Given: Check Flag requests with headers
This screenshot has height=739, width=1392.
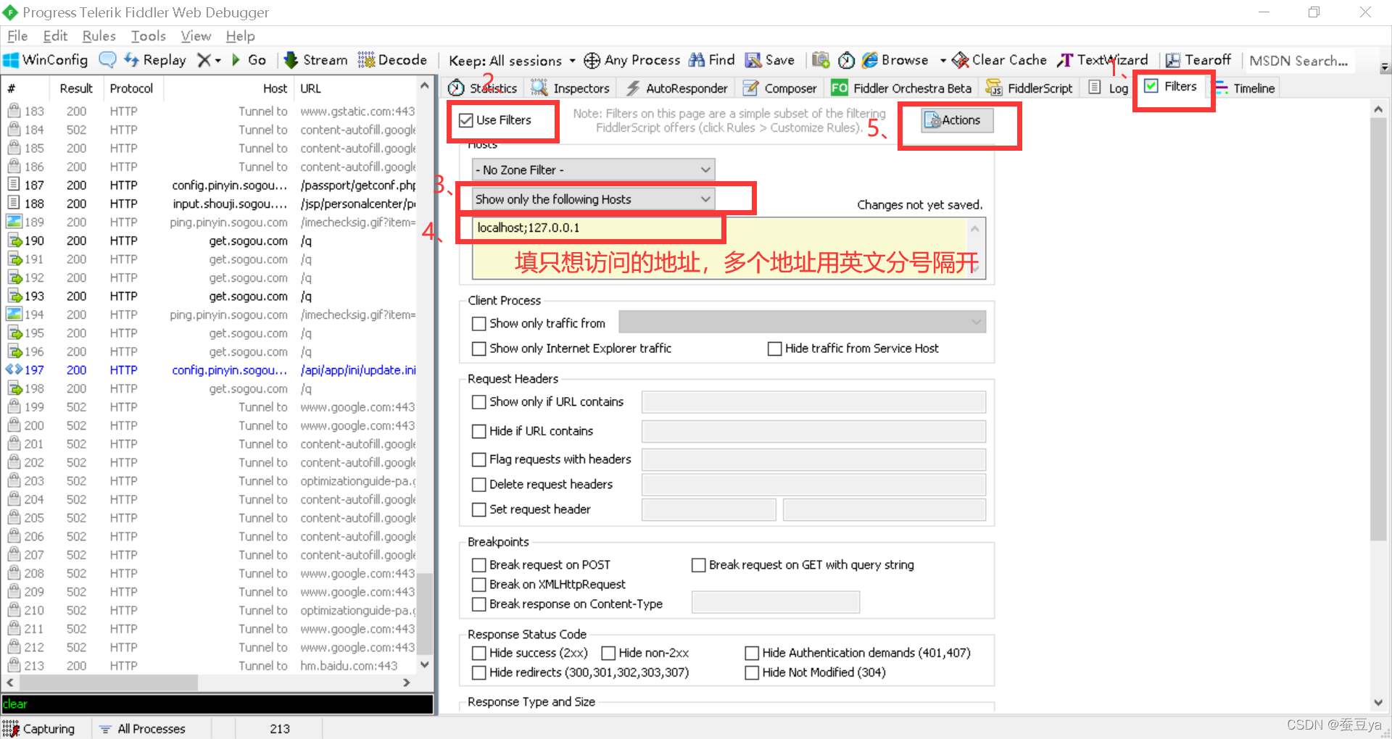Looking at the screenshot, I should 479,460.
